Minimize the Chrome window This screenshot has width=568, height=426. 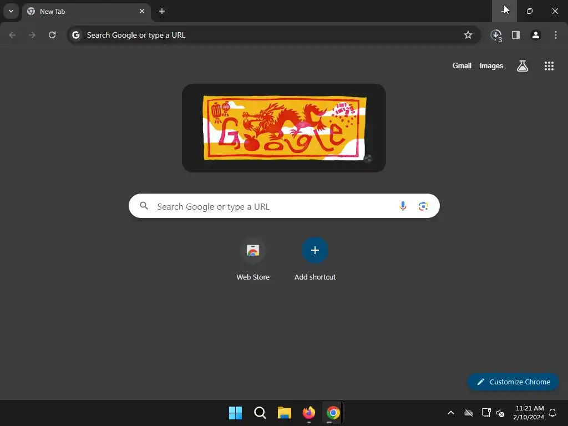click(x=504, y=11)
